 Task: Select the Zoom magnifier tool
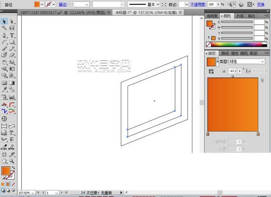pyautogui.click(x=12, y=160)
